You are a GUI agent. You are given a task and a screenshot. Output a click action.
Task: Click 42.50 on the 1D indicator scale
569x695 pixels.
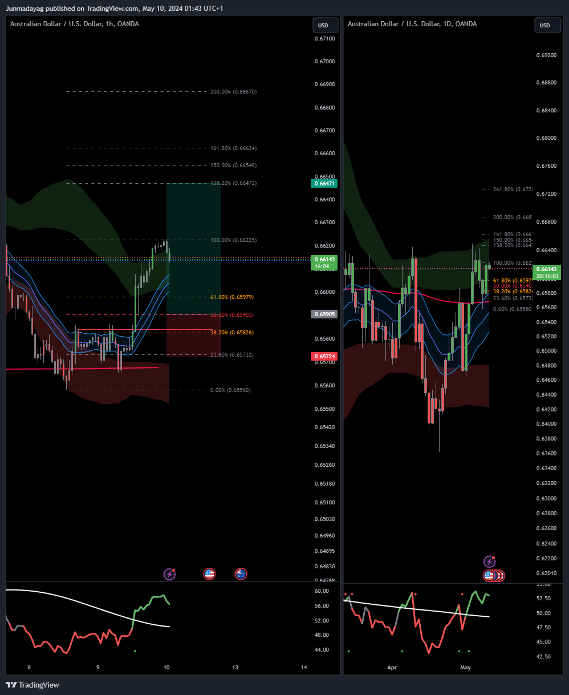click(543, 657)
